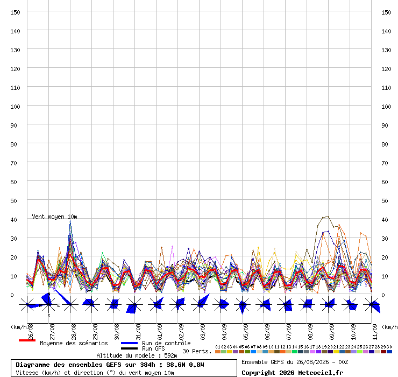
Task: Select the perturbation 11 dark olive swatch
Action: tap(277, 352)
